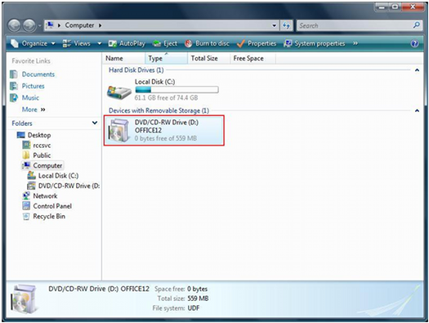429x323 pixels.
Task: Select rccsvc in folder tree
Action: (42, 146)
